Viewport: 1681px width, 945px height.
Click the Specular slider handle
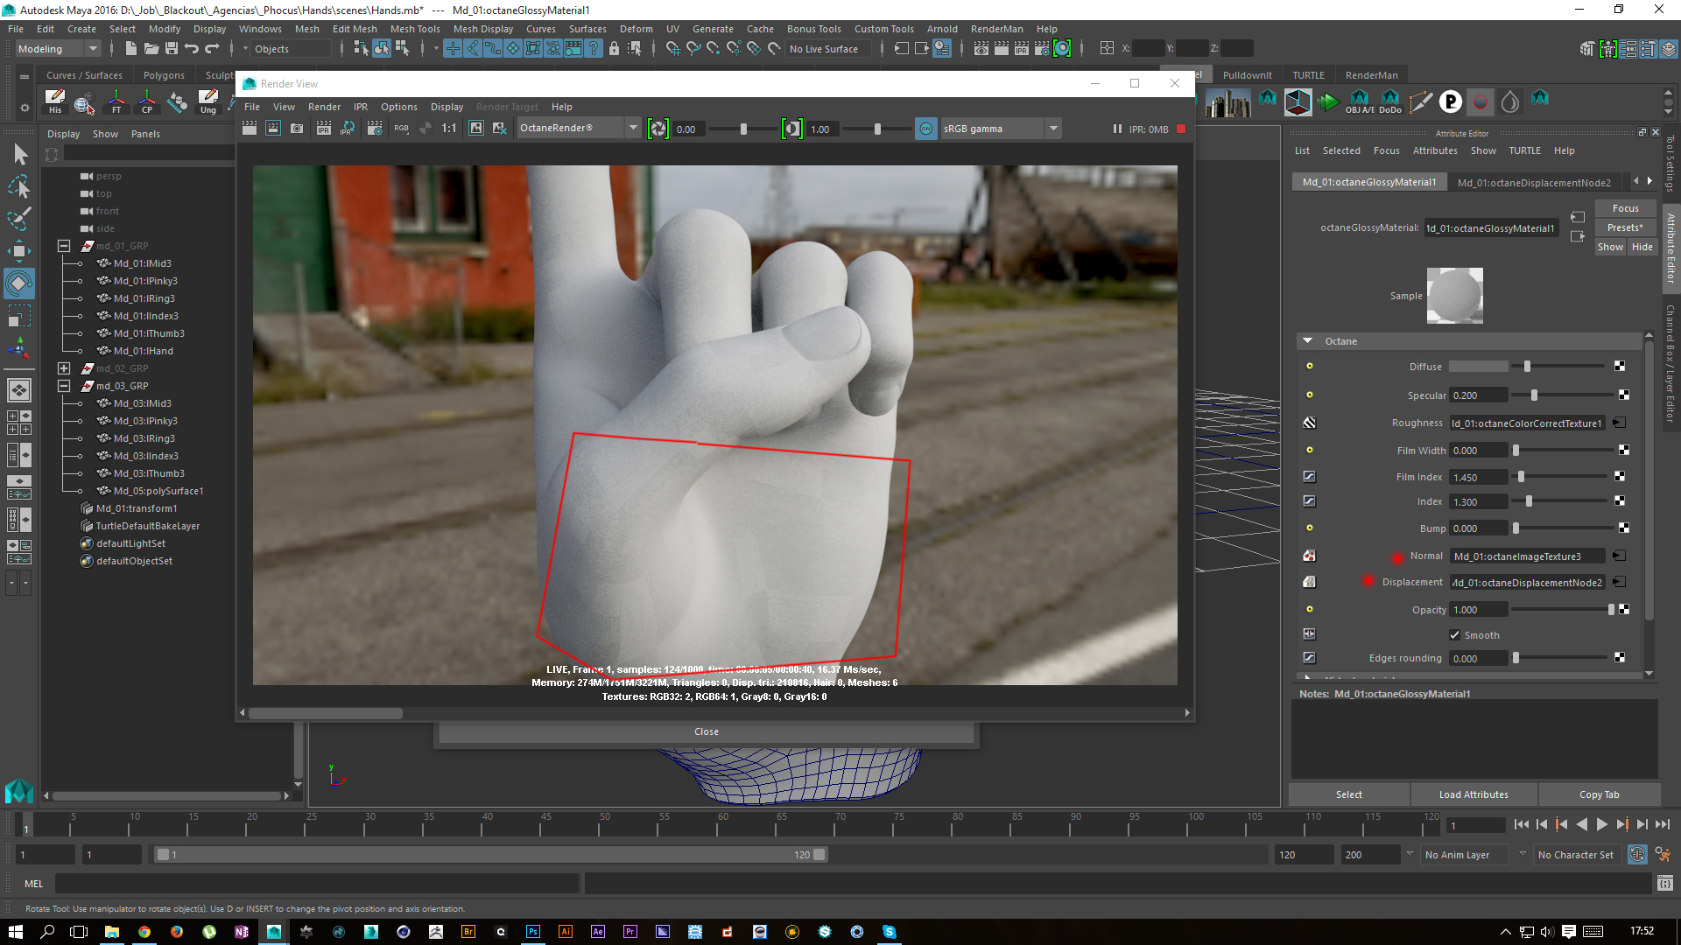pos(1534,395)
